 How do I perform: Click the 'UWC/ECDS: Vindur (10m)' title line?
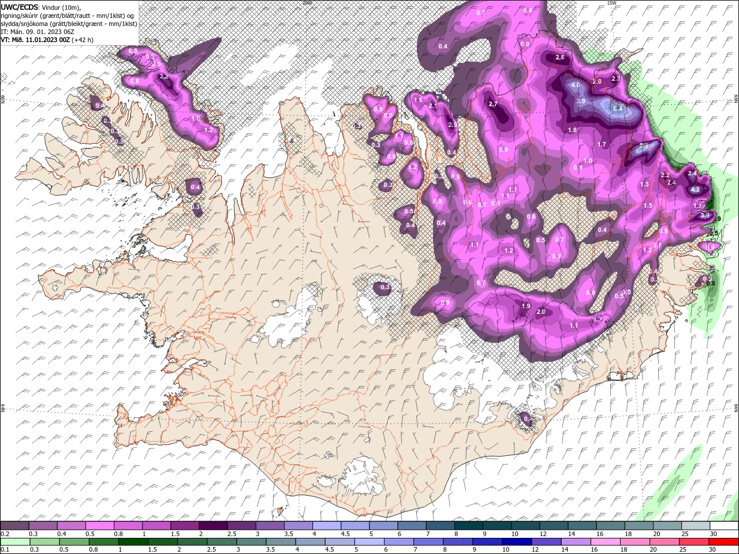tap(41, 7)
